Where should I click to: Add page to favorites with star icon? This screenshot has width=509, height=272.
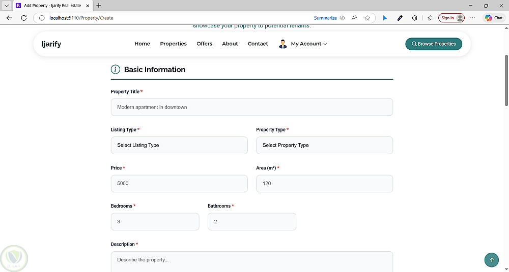click(x=367, y=18)
